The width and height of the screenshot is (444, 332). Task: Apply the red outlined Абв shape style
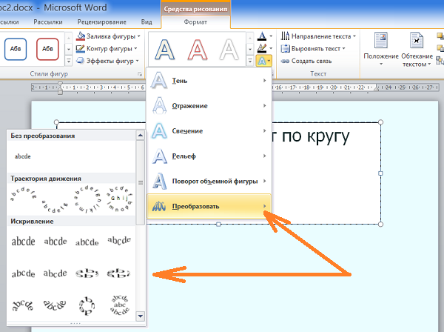pos(47,49)
